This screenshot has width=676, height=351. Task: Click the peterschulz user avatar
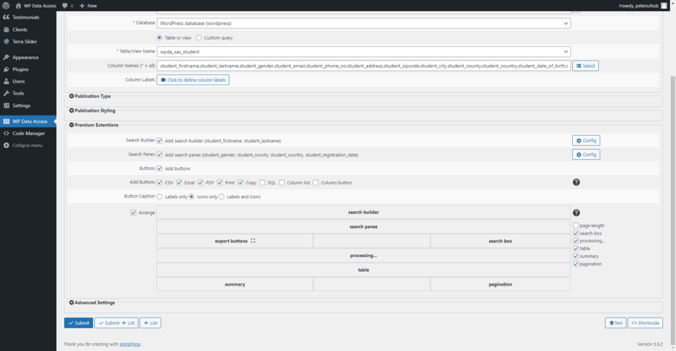click(664, 5)
